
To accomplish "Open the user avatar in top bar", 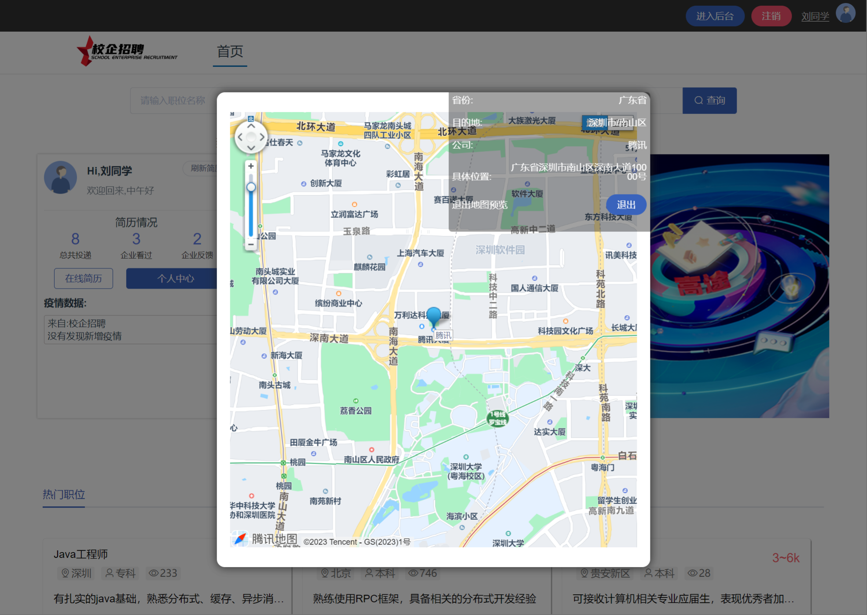I will (845, 14).
